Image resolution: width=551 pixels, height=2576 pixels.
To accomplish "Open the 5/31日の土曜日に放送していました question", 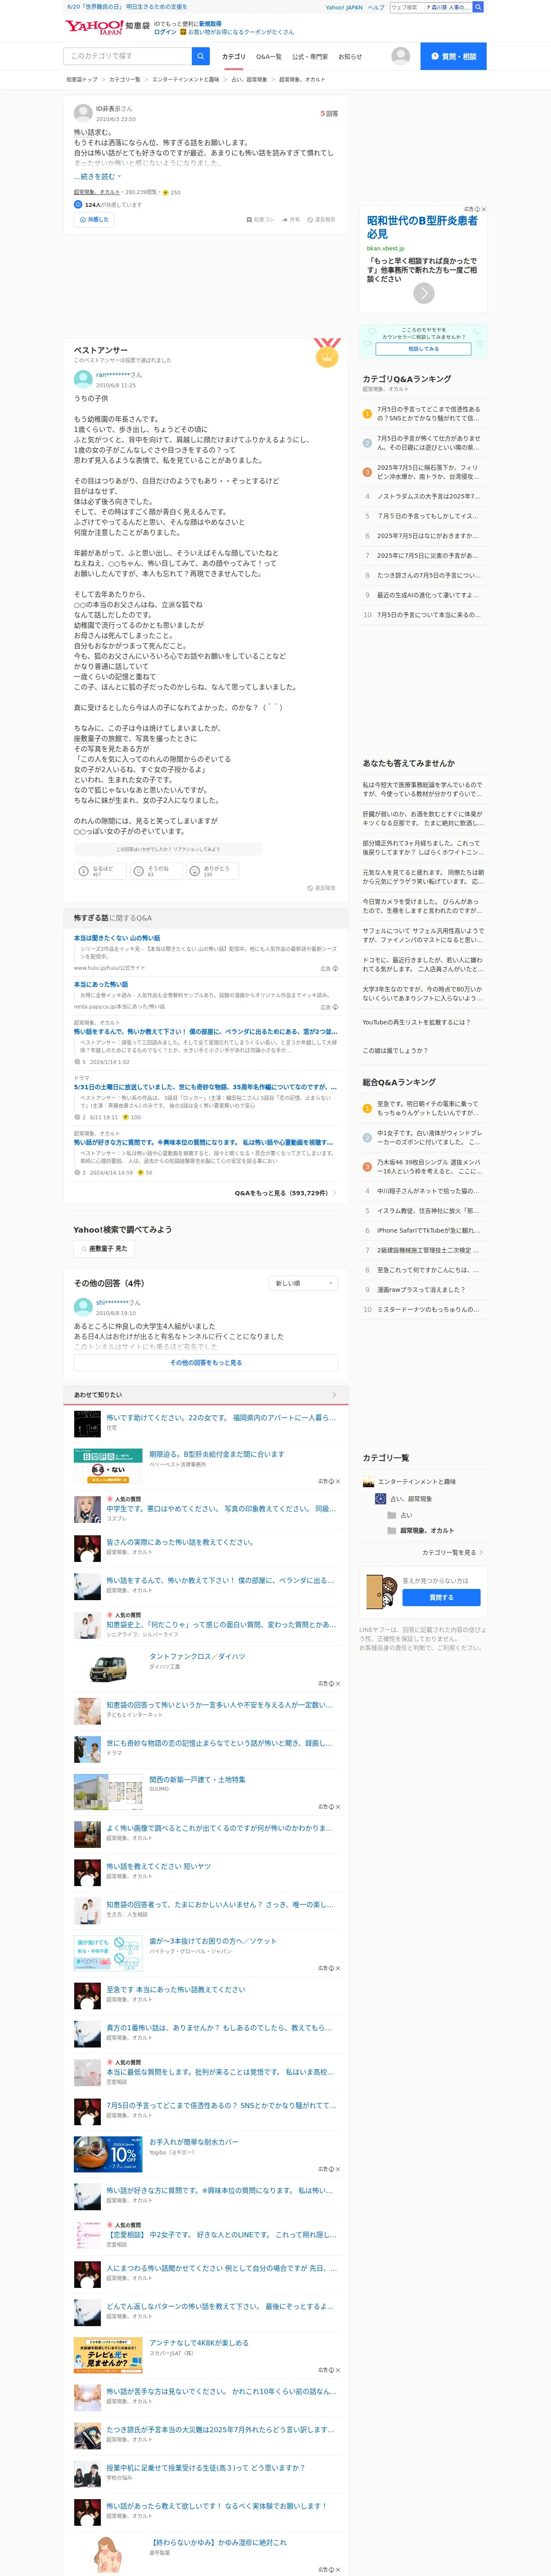I will point(205,1087).
